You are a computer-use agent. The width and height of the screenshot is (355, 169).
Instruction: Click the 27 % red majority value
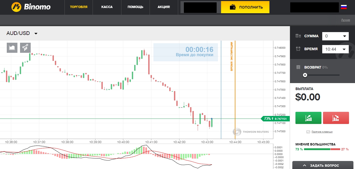coord(344,149)
